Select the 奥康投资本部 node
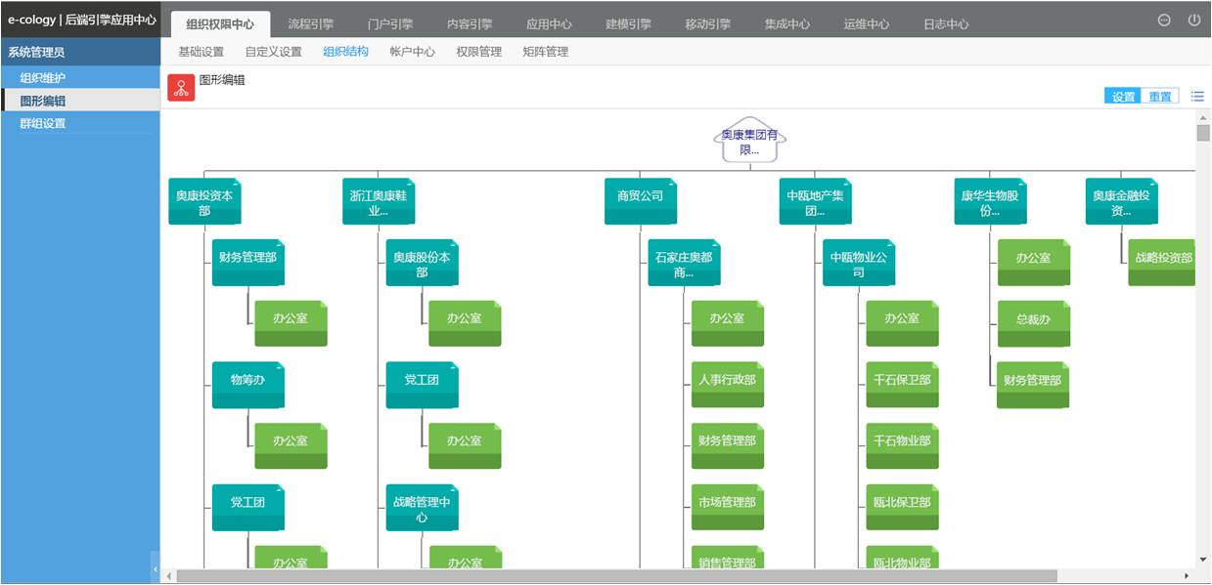The height and width of the screenshot is (585, 1212). click(x=204, y=202)
